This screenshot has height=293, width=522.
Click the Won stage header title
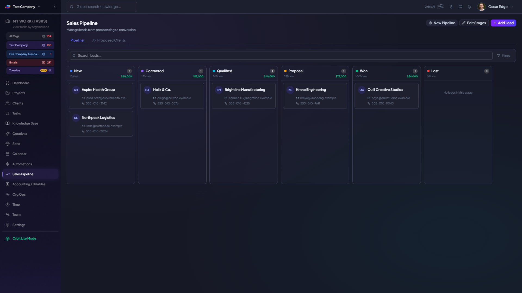363,71
